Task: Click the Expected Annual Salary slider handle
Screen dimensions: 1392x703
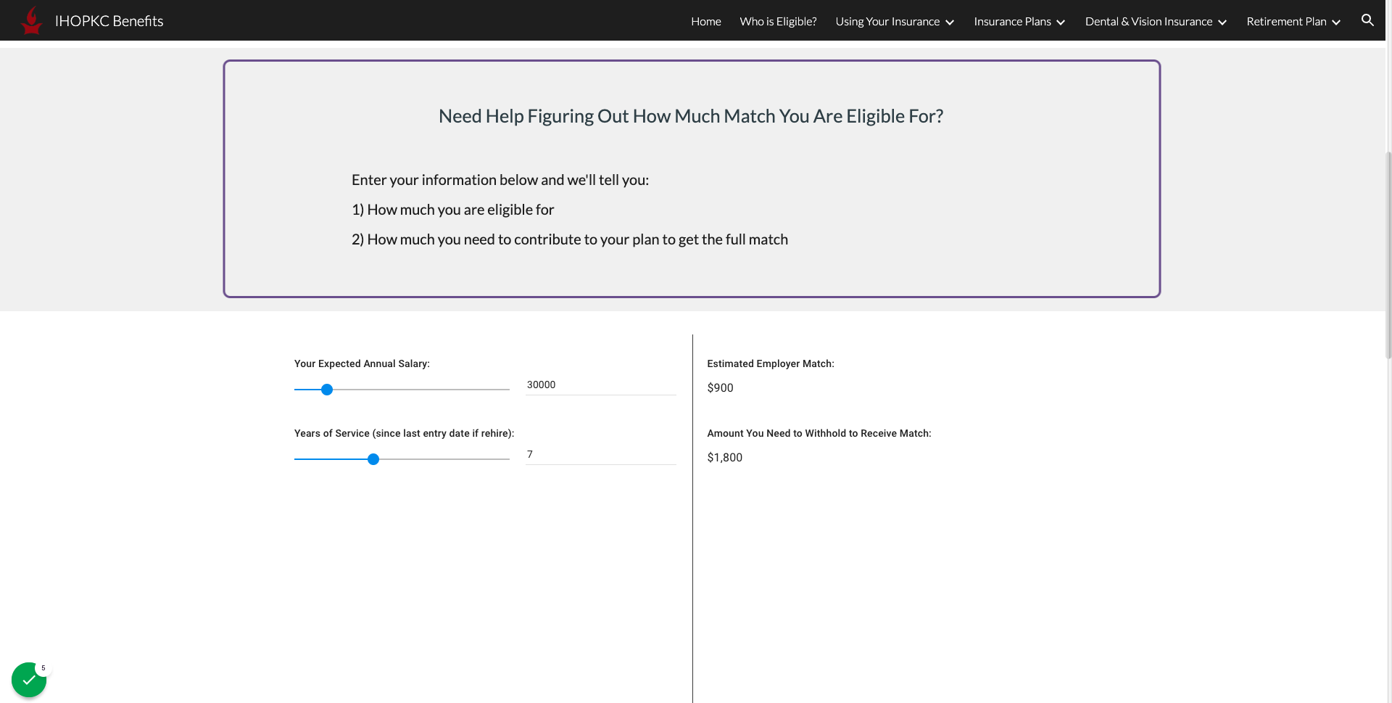Action: point(327,390)
